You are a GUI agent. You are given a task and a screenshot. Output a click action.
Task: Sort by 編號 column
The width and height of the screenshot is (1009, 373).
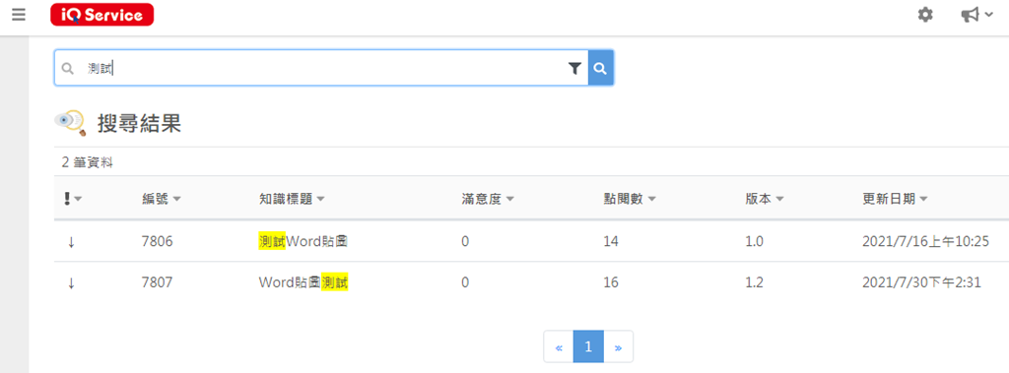coord(162,199)
